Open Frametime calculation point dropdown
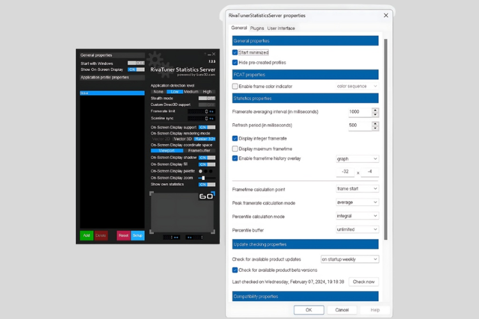Viewport: 479px width, 319px height. point(357,189)
